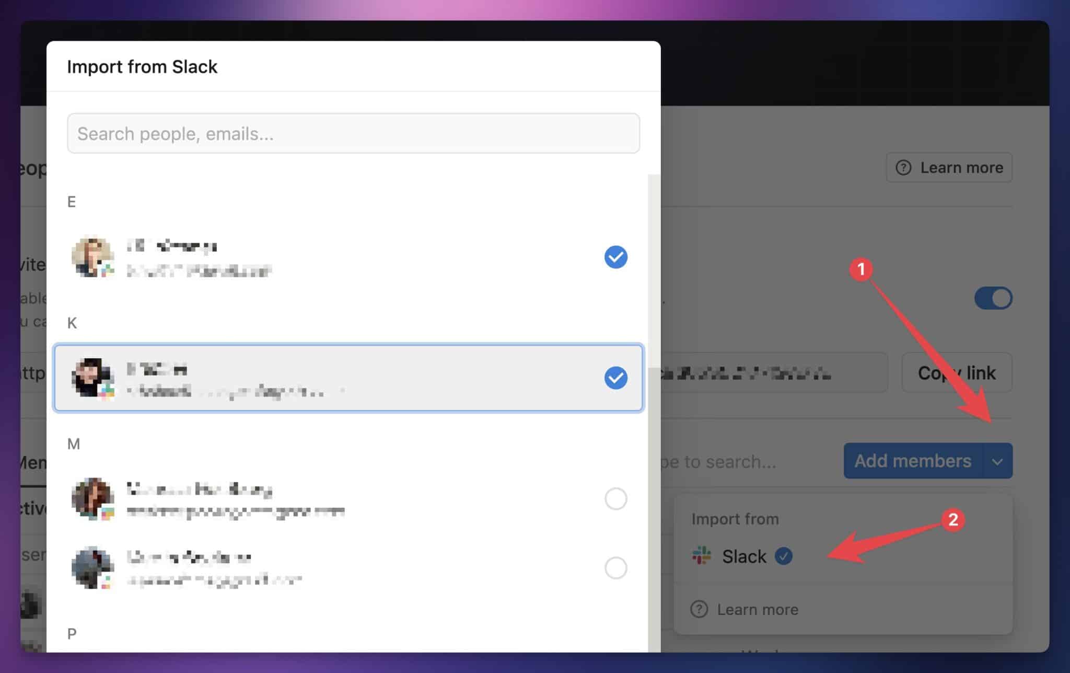This screenshot has width=1070, height=673.
Task: Click the second member avatar under section M
Action: 93,568
